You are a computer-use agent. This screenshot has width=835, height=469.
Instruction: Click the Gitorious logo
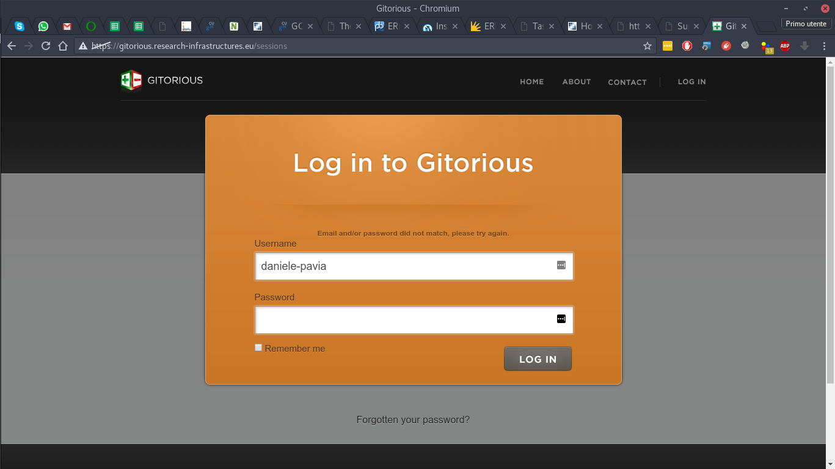pyautogui.click(x=162, y=80)
